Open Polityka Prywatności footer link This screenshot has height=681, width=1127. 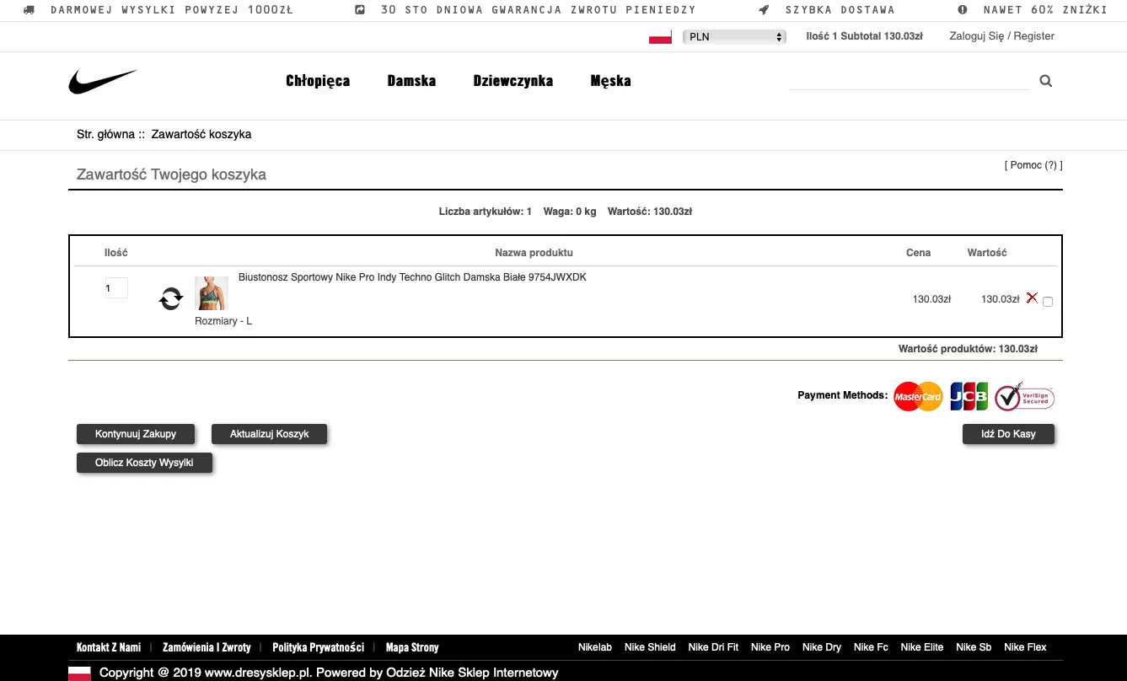tap(318, 647)
